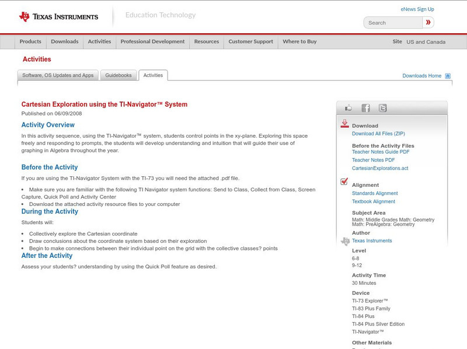Image resolution: width=467 pixels, height=349 pixels.
Task: Share the activity via the Facebook icon
Action: 365,108
